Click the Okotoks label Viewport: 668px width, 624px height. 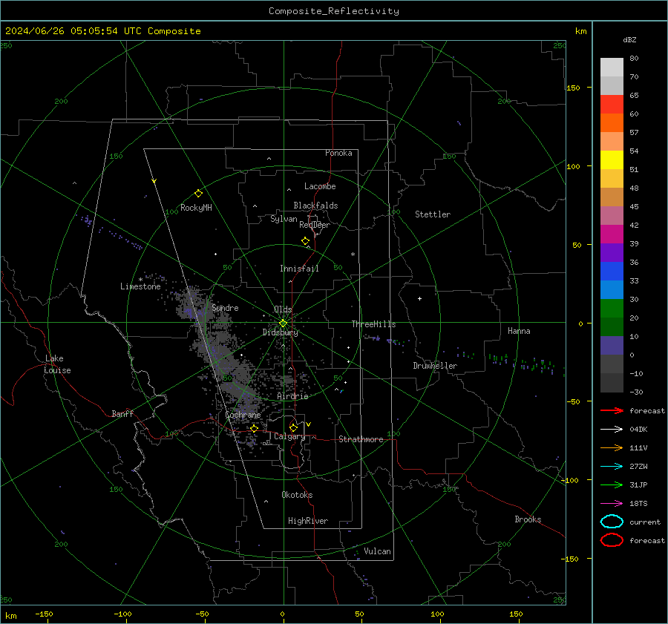tap(297, 495)
